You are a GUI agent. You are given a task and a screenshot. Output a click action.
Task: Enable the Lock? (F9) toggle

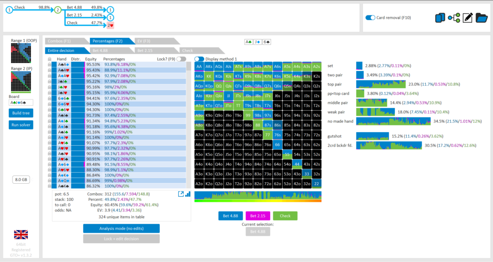pos(181,59)
